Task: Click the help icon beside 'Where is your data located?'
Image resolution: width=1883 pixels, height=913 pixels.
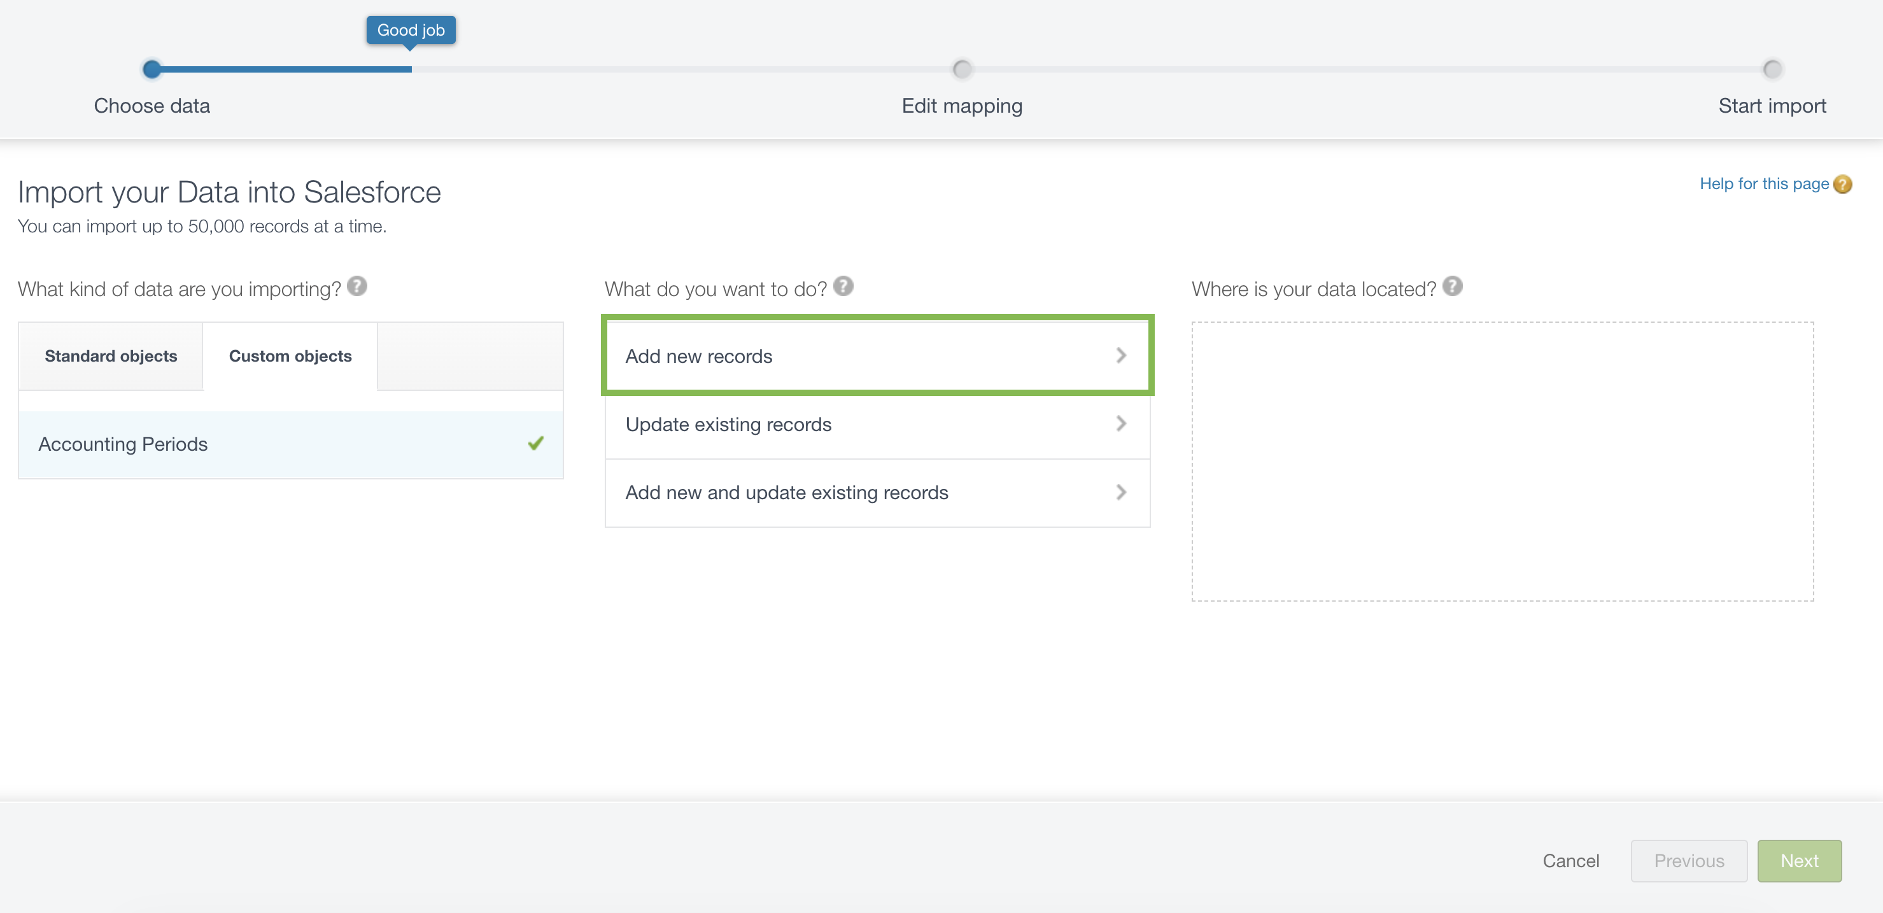Action: [x=1453, y=287]
